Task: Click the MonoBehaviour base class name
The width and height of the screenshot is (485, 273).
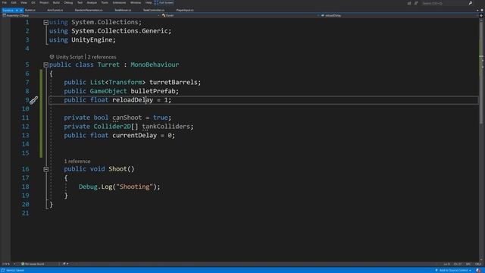Action: coord(155,64)
